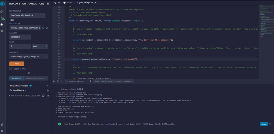The height and width of the screenshot is (134, 274).
Task: Open the Debugger bug icon in sidebar
Action: coord(2,31)
